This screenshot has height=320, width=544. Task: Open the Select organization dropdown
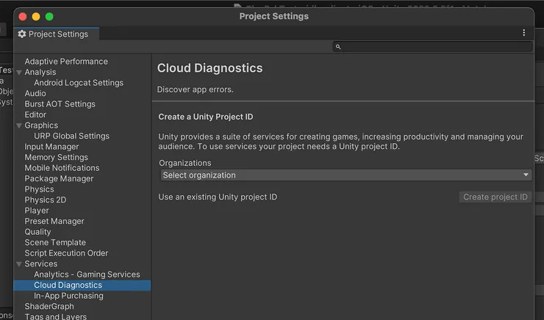(x=346, y=175)
